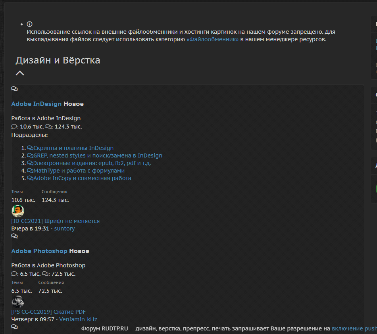Click Четверг в 09:57 timestamp
Image resolution: width=377 pixels, height=334 pixels.
(33, 319)
